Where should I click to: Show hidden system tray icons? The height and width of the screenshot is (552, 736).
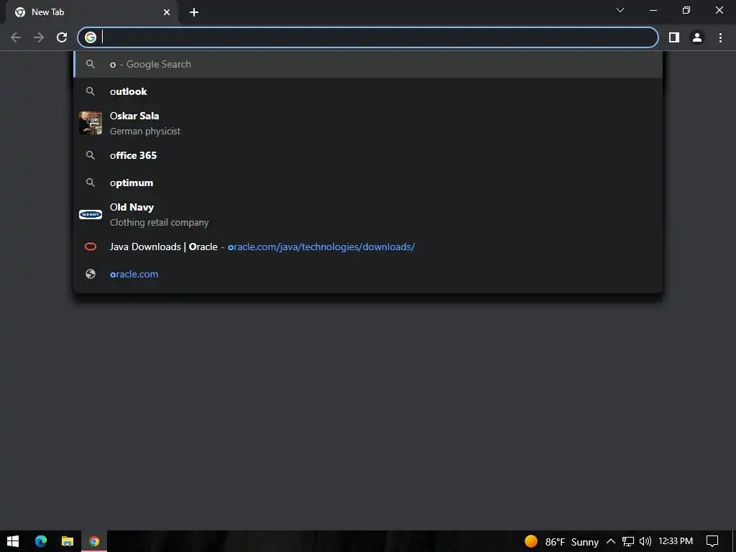pos(611,541)
